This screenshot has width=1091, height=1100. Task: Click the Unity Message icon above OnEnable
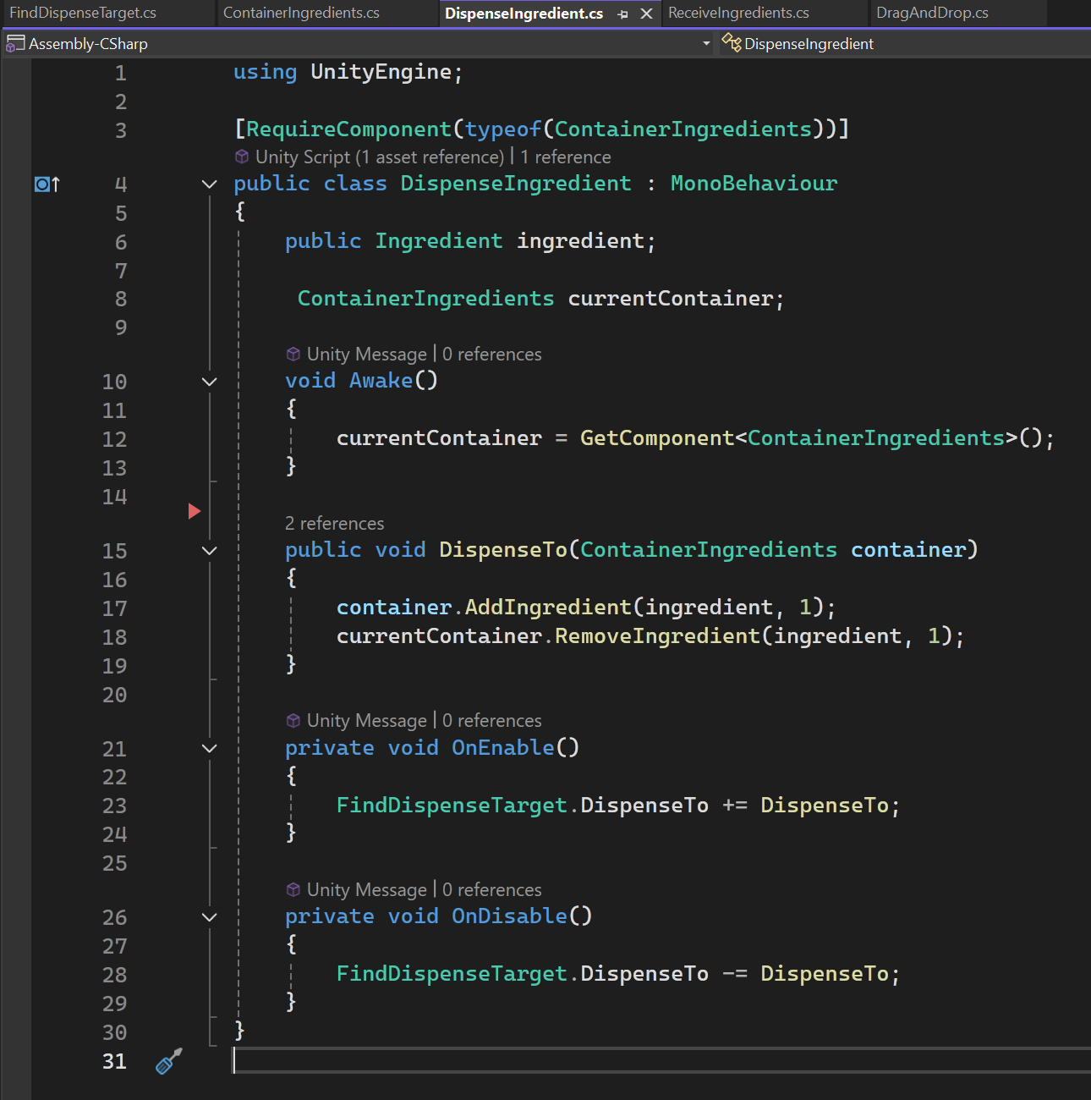click(293, 720)
